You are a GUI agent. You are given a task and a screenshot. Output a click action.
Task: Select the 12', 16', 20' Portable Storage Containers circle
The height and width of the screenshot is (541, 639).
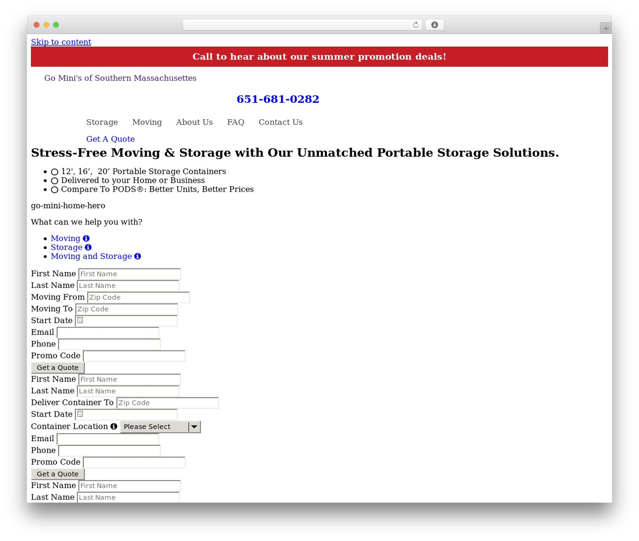coord(54,172)
